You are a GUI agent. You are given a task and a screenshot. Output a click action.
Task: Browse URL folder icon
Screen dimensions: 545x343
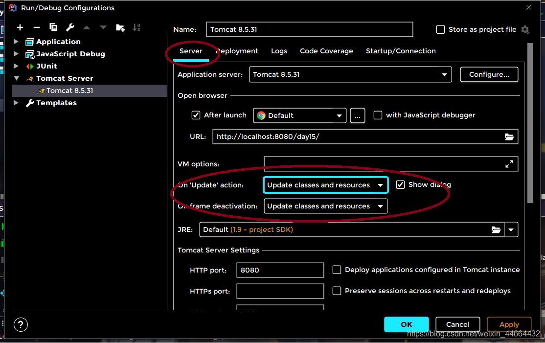coord(509,137)
